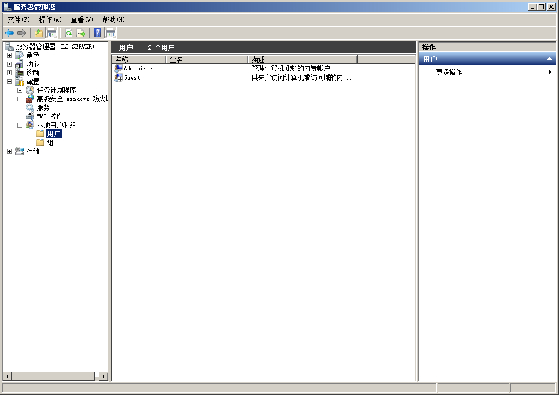Toggle the Show/Hide Console Tree toolbar button
The width and height of the screenshot is (559, 395).
pos(51,33)
